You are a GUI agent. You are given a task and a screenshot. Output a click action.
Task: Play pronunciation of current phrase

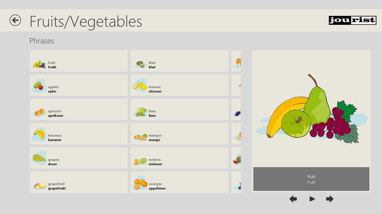312,199
